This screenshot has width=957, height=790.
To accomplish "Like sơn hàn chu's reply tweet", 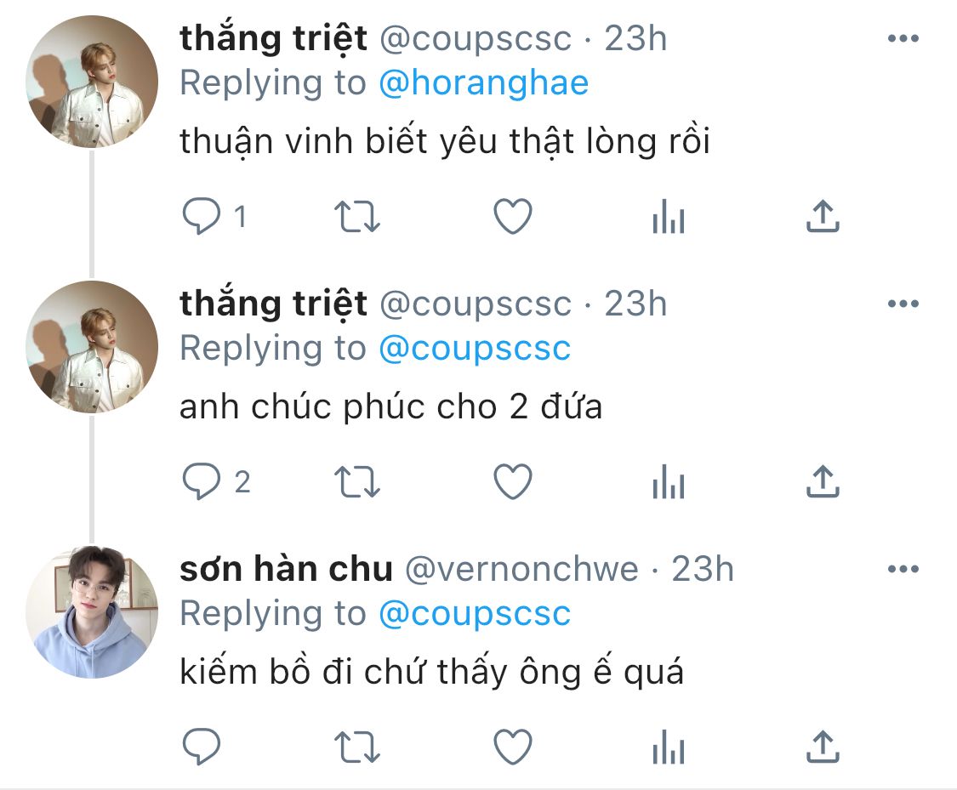I will pos(513,747).
